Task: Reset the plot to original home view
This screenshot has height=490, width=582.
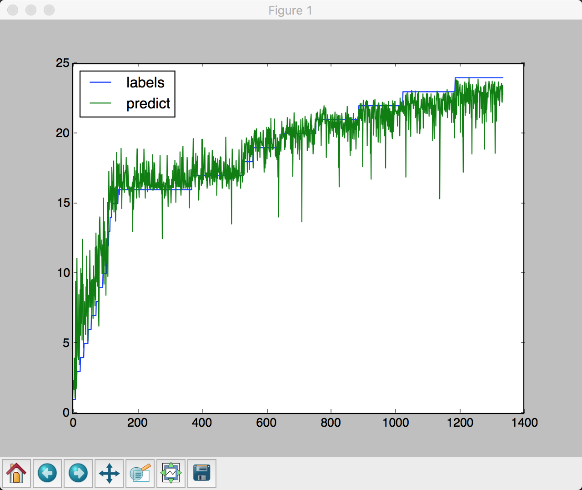Action: click(x=16, y=474)
